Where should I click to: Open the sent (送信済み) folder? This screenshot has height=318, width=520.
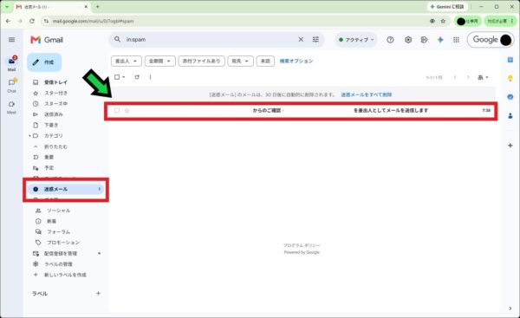[x=54, y=114]
